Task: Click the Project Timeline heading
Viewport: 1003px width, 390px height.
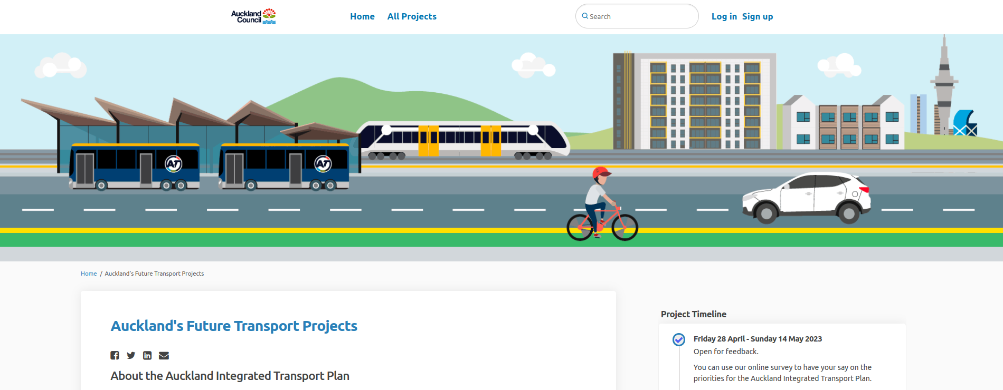Action: coord(693,314)
